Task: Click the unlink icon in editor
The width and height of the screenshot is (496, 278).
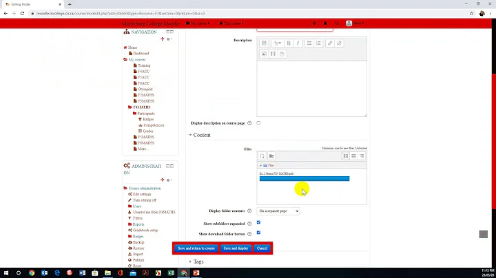Action: (339, 43)
